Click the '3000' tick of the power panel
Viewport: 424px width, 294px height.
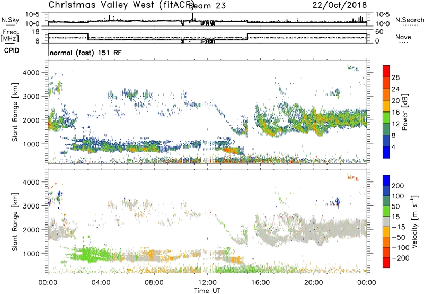(31, 97)
